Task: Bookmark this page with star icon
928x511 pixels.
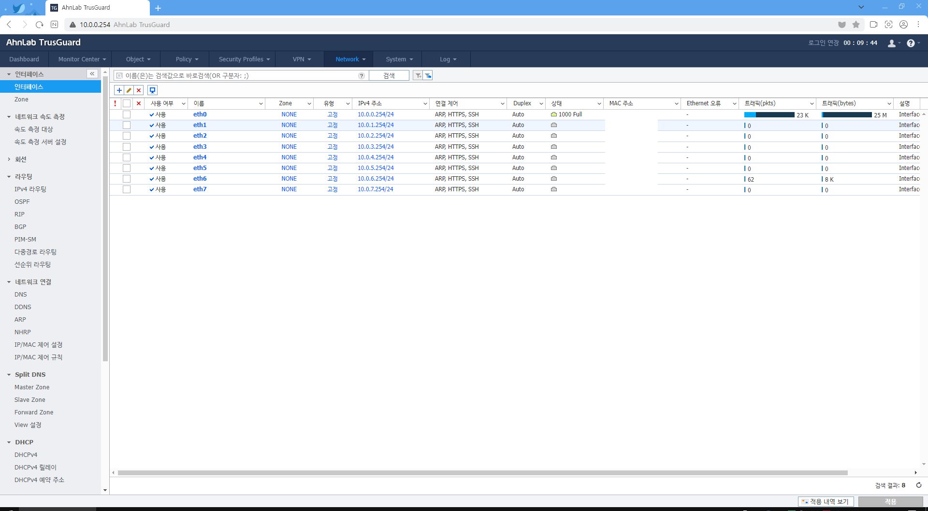Action: pos(856,25)
